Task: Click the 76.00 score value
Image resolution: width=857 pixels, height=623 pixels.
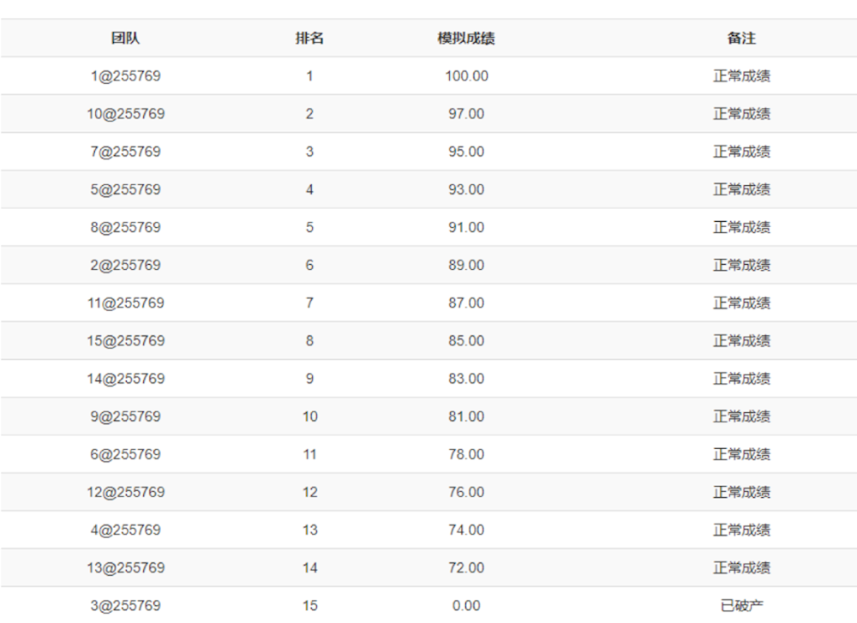Action: [x=465, y=492]
